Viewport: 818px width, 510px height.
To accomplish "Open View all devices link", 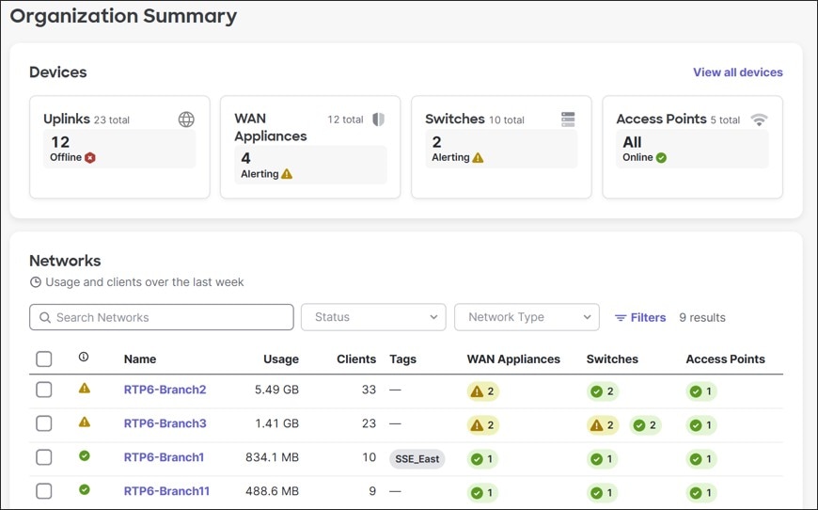I will point(738,72).
